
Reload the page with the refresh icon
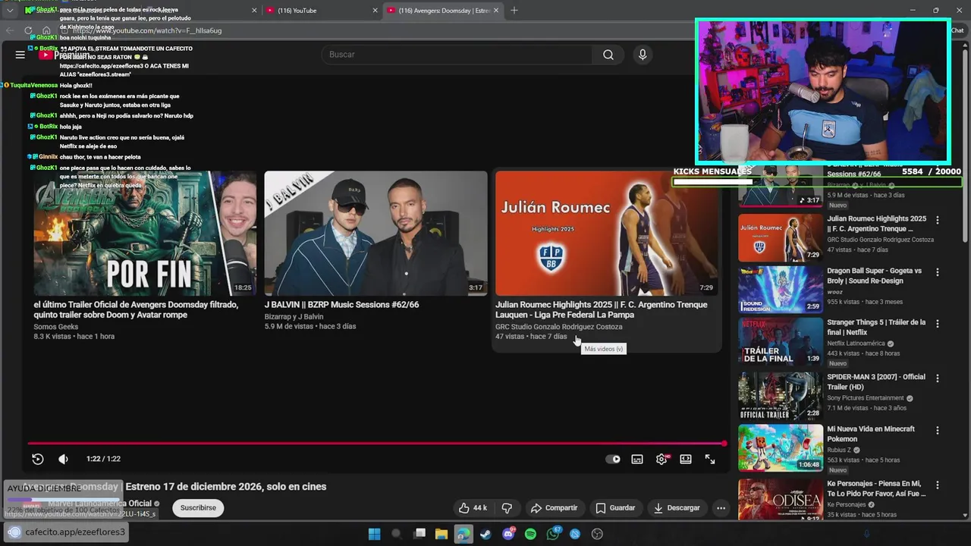(x=28, y=30)
